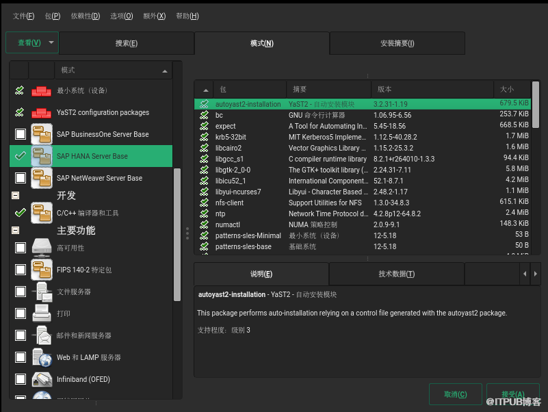This screenshot has width=548, height=412.
Task: Click the 邮件和新闻服务器 mail icon
Action: pos(42,335)
